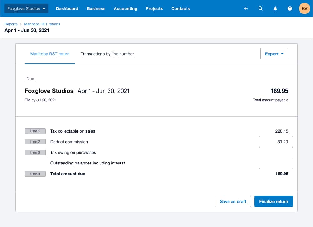Screen dimensions: 313x227
Task: Select the Manitoba RST return tab
Action: pyautogui.click(x=50, y=54)
